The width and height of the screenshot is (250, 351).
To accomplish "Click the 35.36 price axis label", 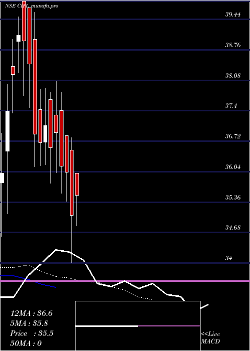I will tap(233, 198).
